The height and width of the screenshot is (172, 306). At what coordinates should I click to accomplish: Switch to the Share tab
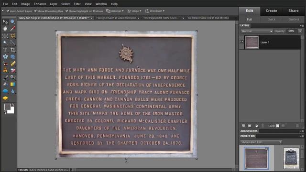click(294, 11)
